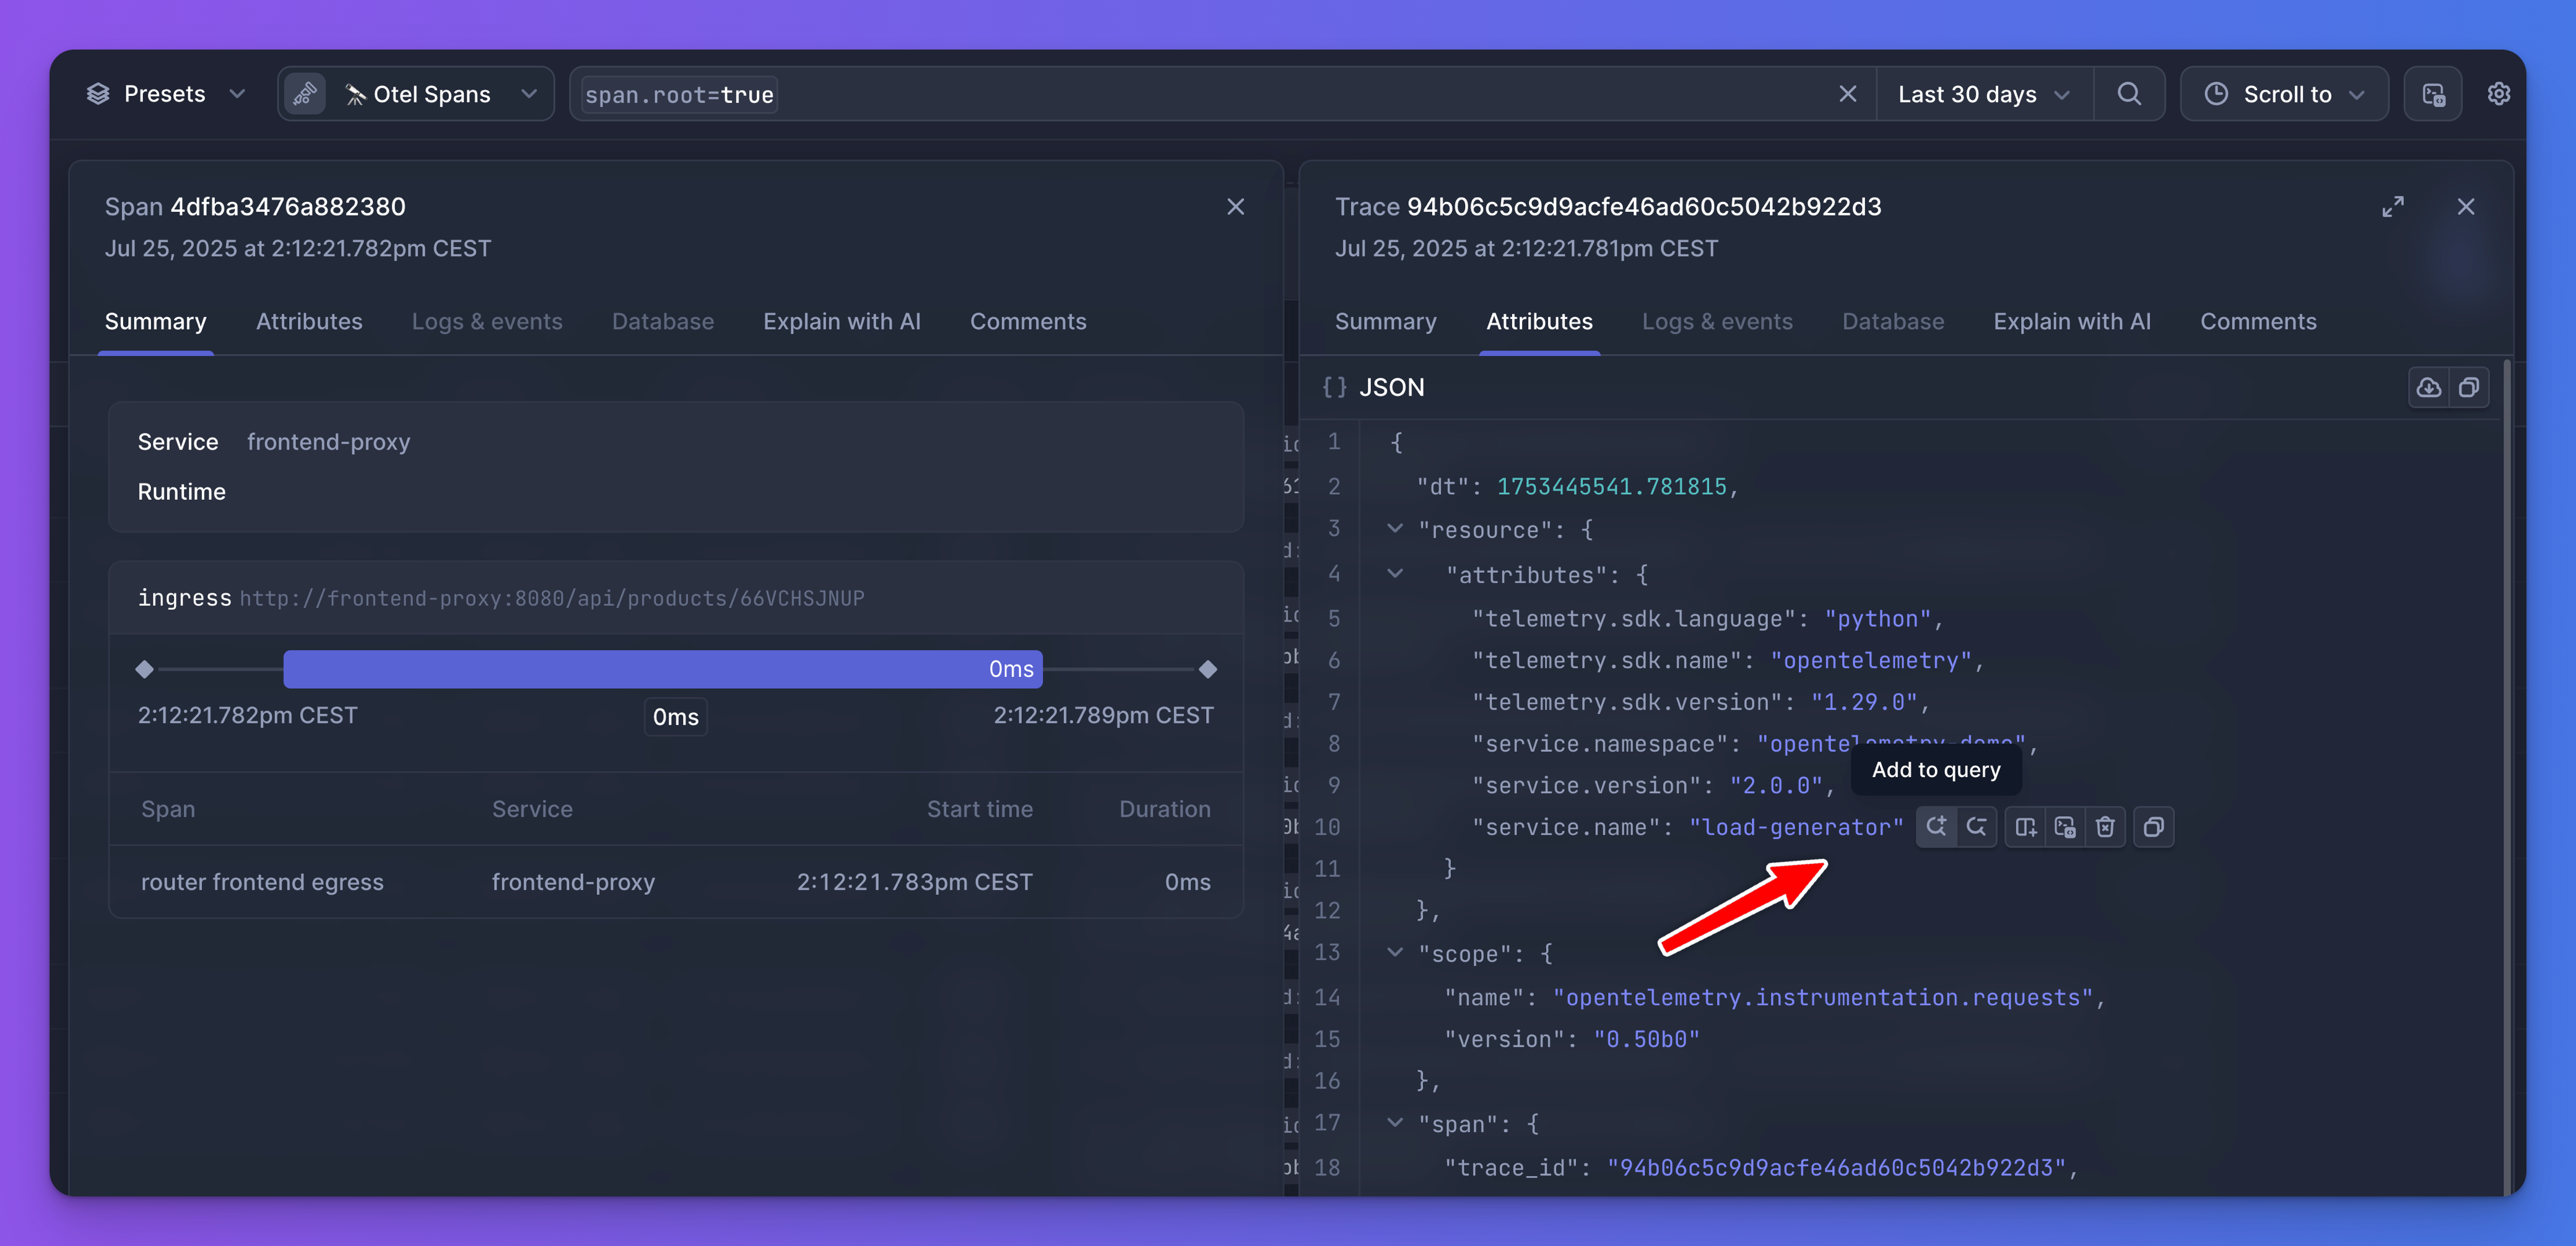The height and width of the screenshot is (1246, 2576).
Task: Click the right diamond timeline marker
Action: pyautogui.click(x=1208, y=669)
